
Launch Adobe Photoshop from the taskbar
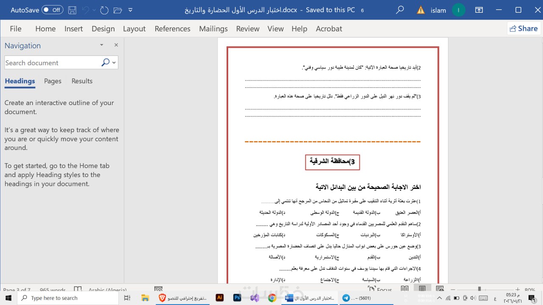(x=238, y=298)
